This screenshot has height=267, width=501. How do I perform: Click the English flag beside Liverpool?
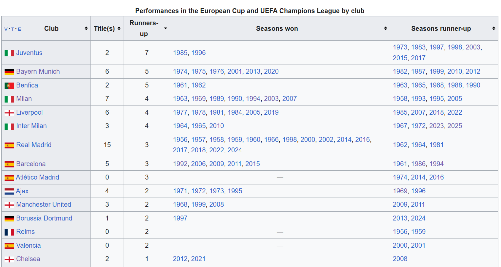click(9, 113)
